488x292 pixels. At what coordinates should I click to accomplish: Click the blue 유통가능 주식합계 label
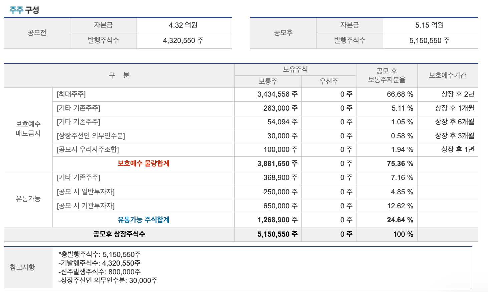[144, 220]
